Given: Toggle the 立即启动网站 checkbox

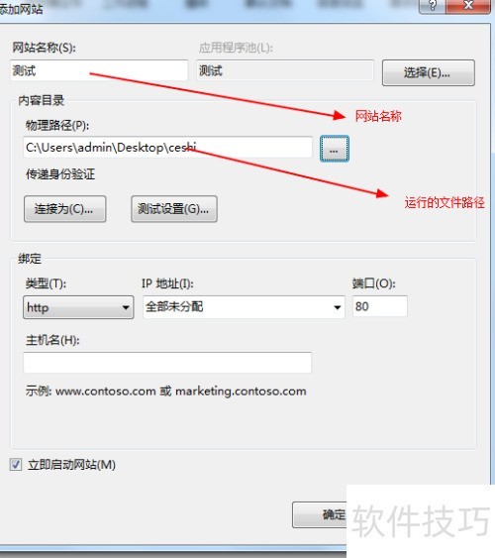Looking at the screenshot, I should pyautogui.click(x=16, y=465).
